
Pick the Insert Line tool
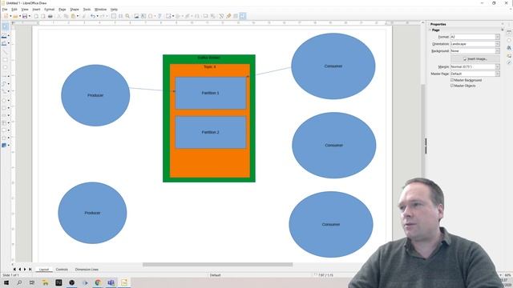[x=5, y=52]
